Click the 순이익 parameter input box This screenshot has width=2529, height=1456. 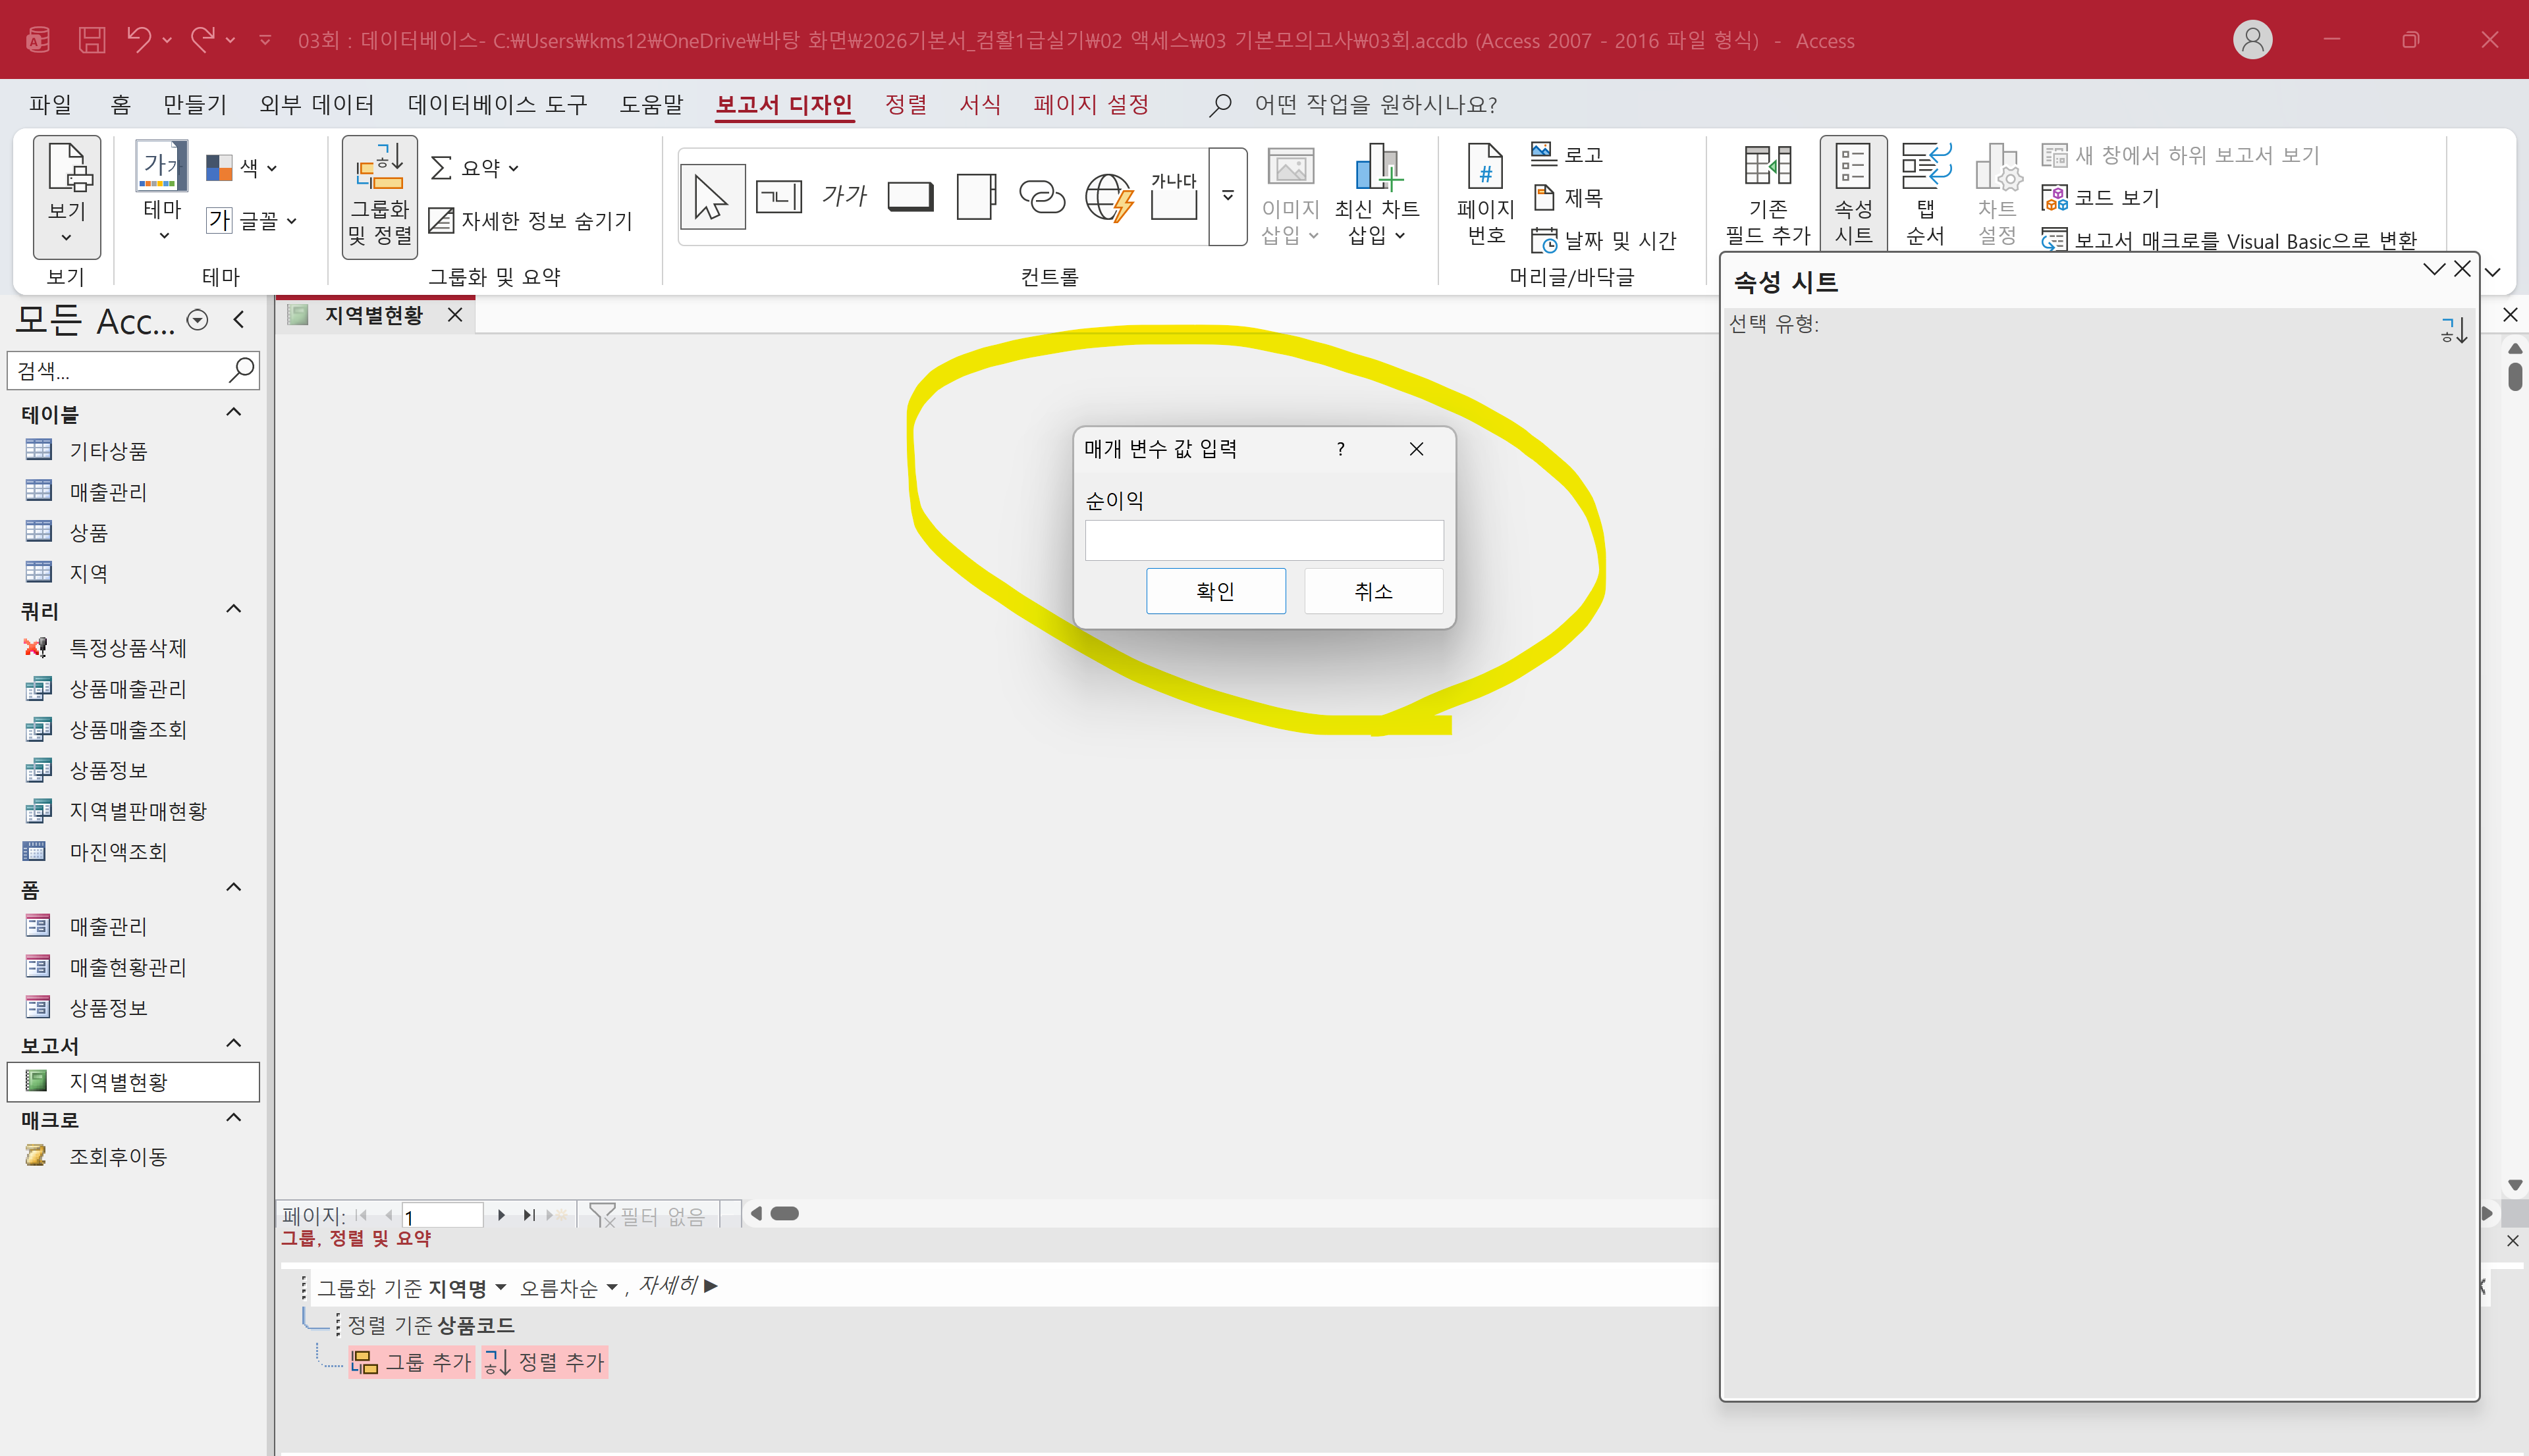1263,540
